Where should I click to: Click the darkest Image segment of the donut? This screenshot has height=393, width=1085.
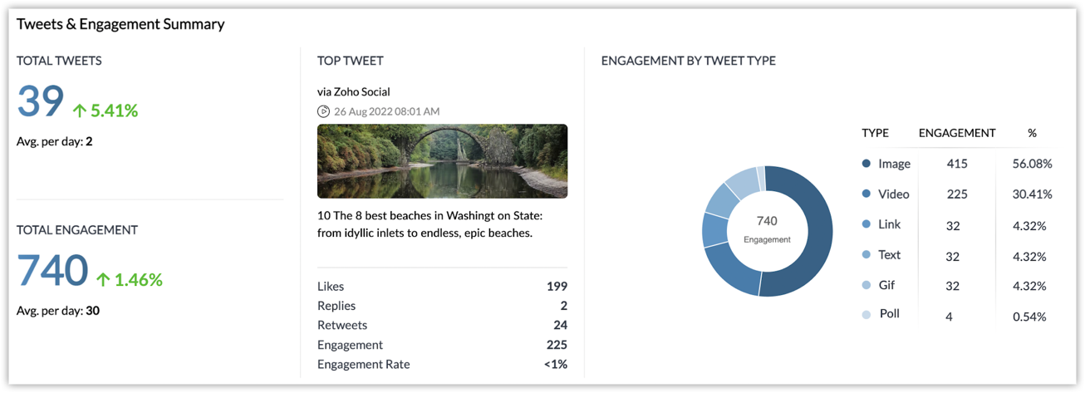[810, 233]
